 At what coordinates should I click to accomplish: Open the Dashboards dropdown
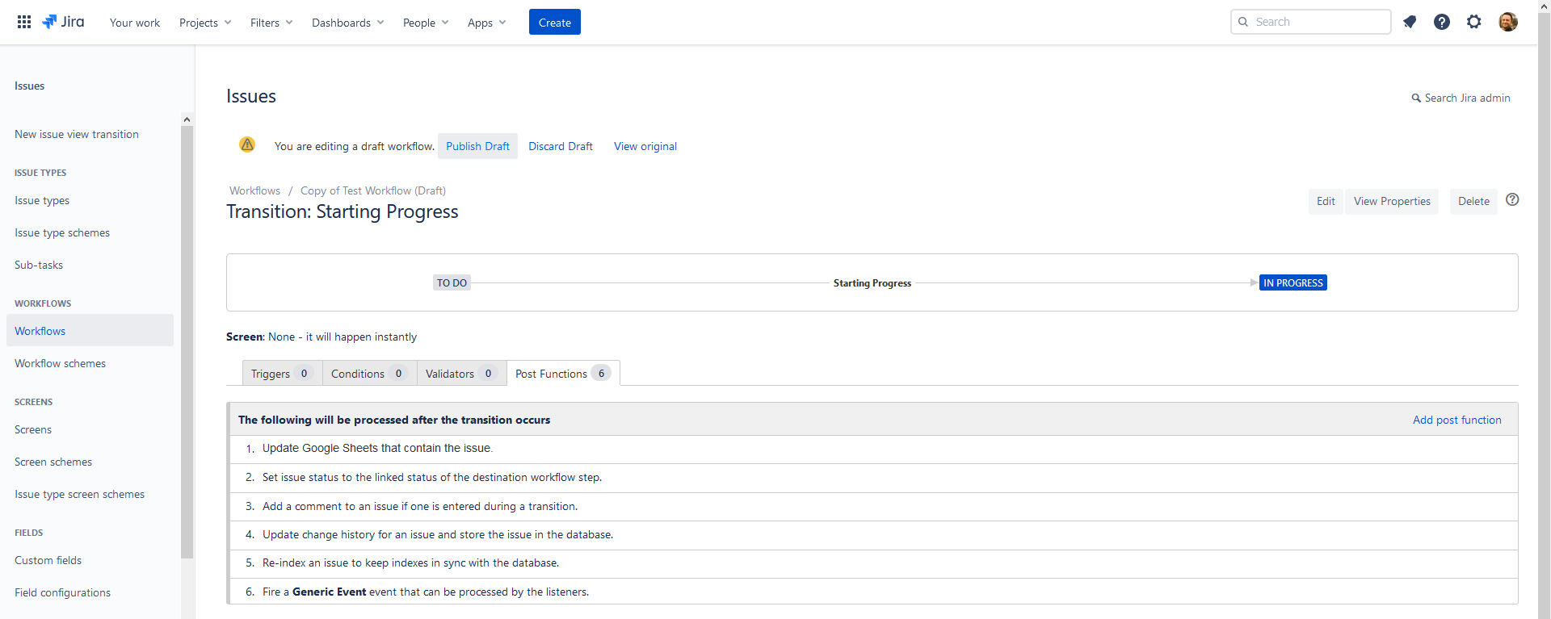[347, 23]
